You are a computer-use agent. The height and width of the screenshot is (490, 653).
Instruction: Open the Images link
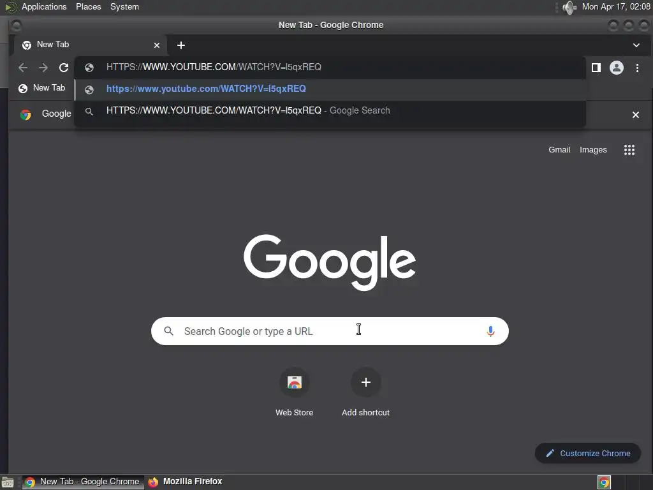click(x=593, y=149)
